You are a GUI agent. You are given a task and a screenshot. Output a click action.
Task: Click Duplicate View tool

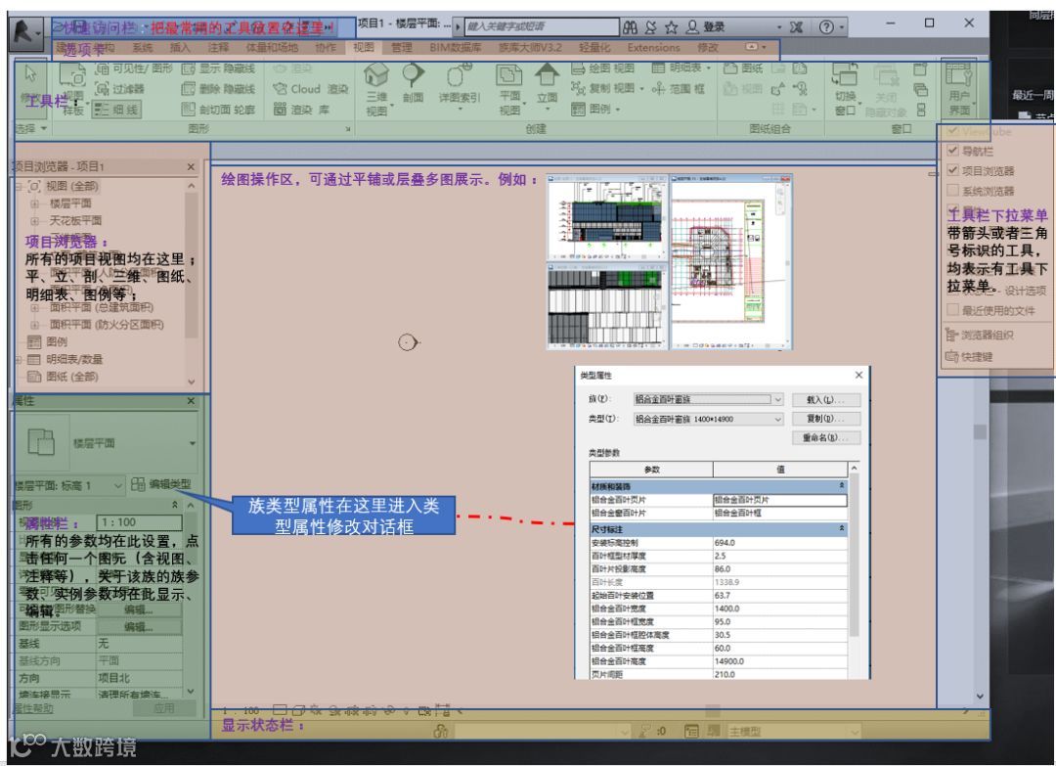click(606, 88)
